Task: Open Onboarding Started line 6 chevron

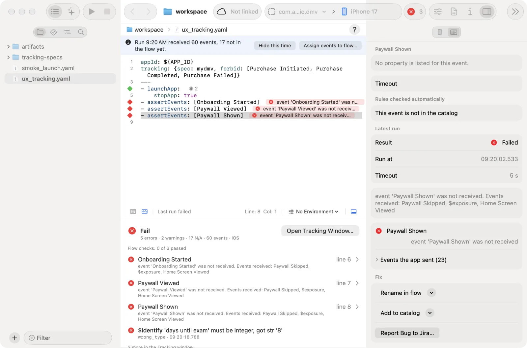Action: tap(357, 260)
